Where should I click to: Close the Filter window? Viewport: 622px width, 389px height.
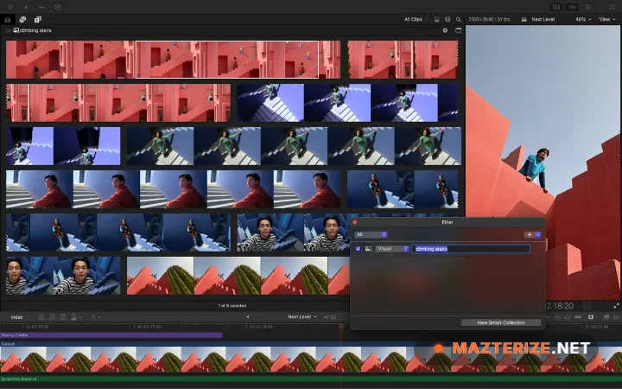click(x=355, y=222)
